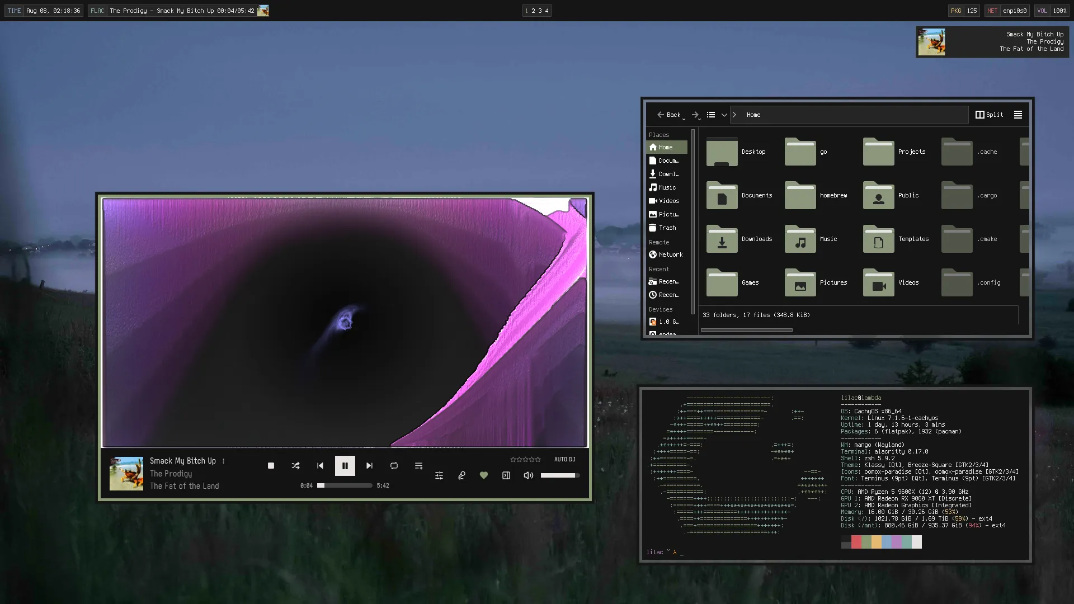The image size is (1074, 604).
Task: Click the lyrics microphone icon
Action: [461, 475]
